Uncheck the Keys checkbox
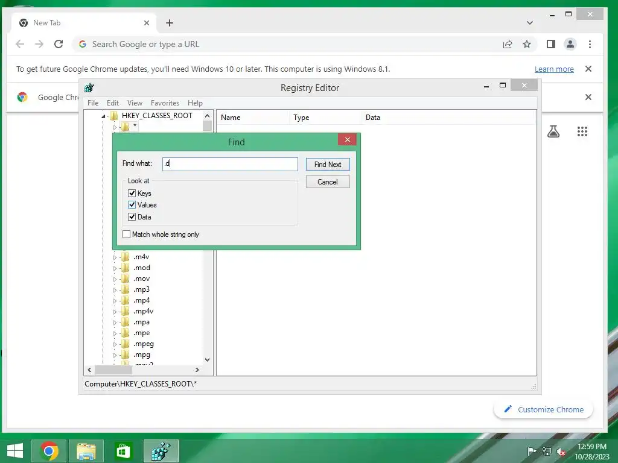The height and width of the screenshot is (463, 618). pos(132,194)
